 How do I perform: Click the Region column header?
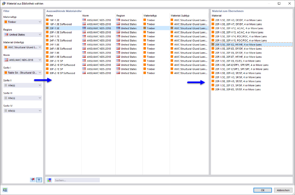pos(121,16)
